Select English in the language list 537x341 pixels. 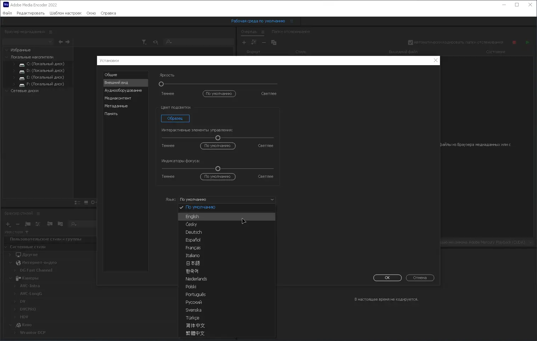[x=227, y=217]
